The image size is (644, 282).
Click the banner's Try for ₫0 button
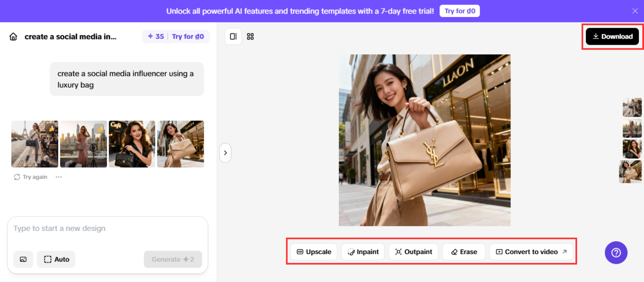click(x=460, y=11)
